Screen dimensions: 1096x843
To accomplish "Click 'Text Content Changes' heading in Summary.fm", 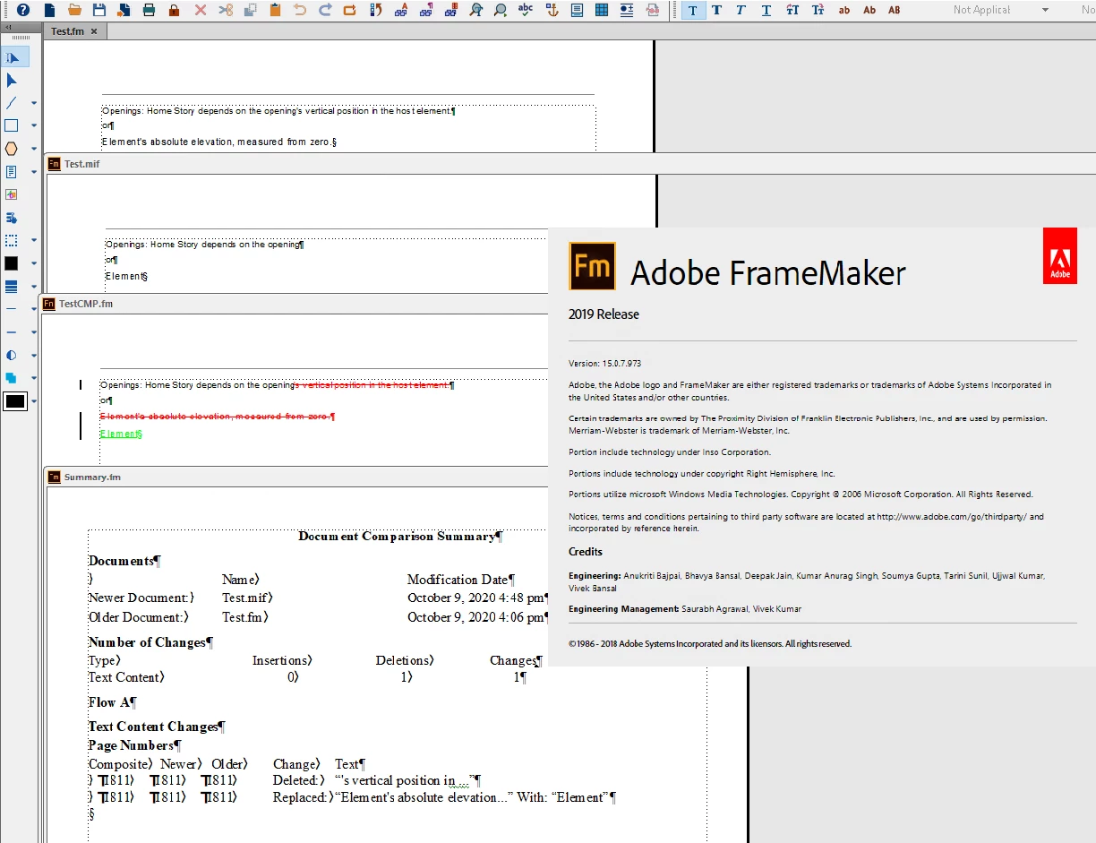I will pos(153,727).
